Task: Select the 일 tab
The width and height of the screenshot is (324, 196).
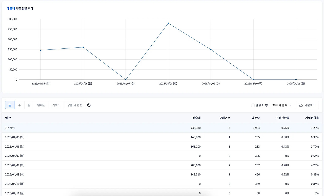Action: point(10,105)
